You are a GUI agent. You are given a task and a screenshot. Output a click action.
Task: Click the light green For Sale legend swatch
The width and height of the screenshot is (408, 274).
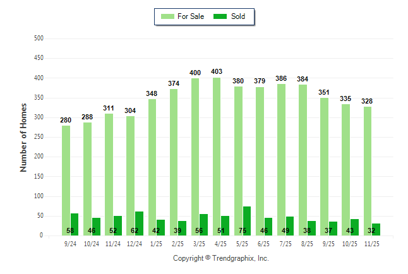[x=169, y=16]
